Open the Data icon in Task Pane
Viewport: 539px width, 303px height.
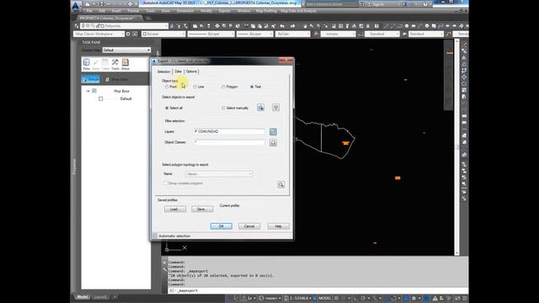[86, 64]
